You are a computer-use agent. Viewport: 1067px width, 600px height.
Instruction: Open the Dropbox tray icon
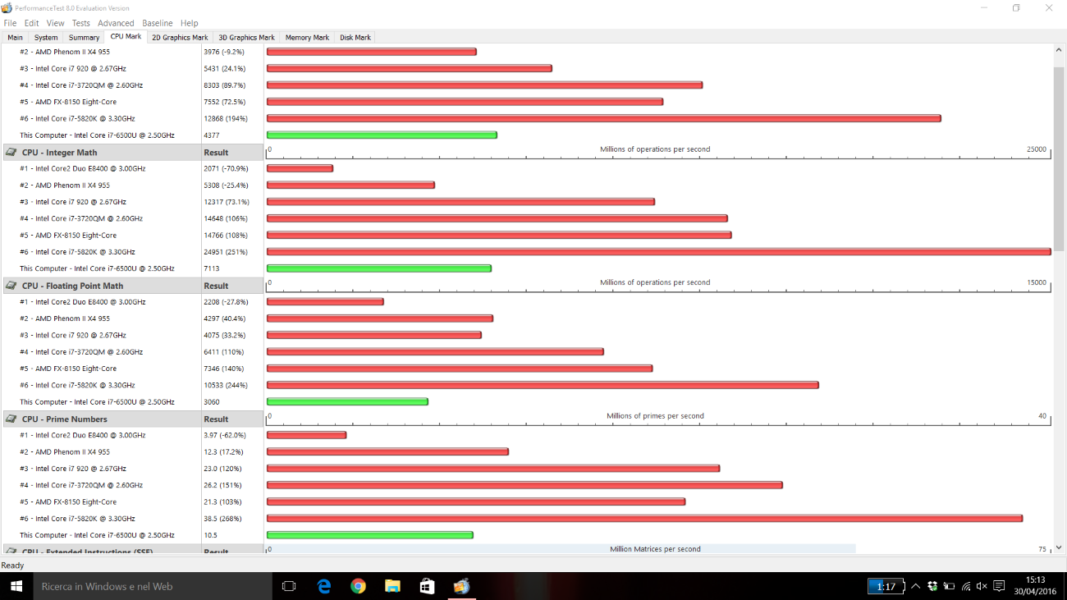[x=932, y=586]
